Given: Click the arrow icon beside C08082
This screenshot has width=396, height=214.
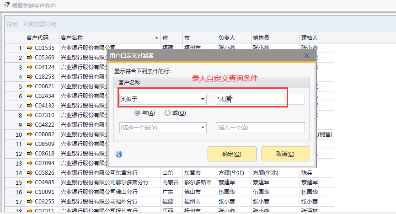Looking at the screenshot, I should (30, 134).
